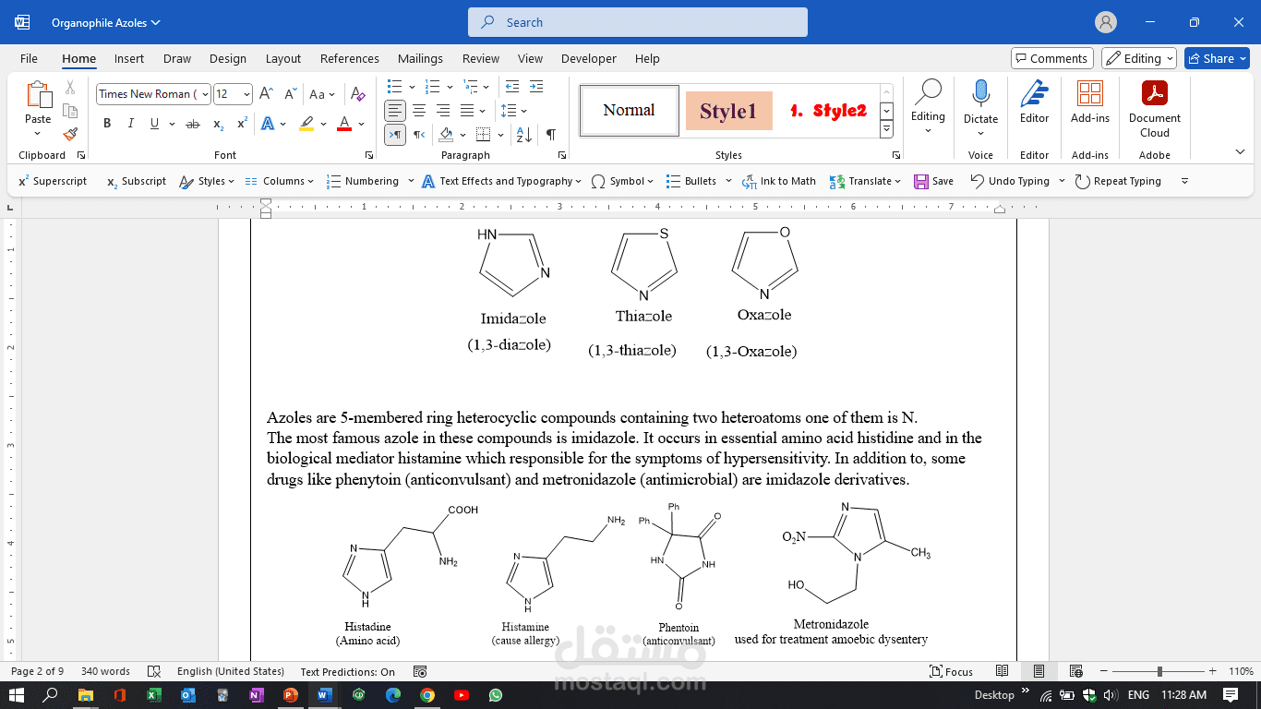
Task: Pick the text highlight color marker
Action: pyautogui.click(x=306, y=124)
